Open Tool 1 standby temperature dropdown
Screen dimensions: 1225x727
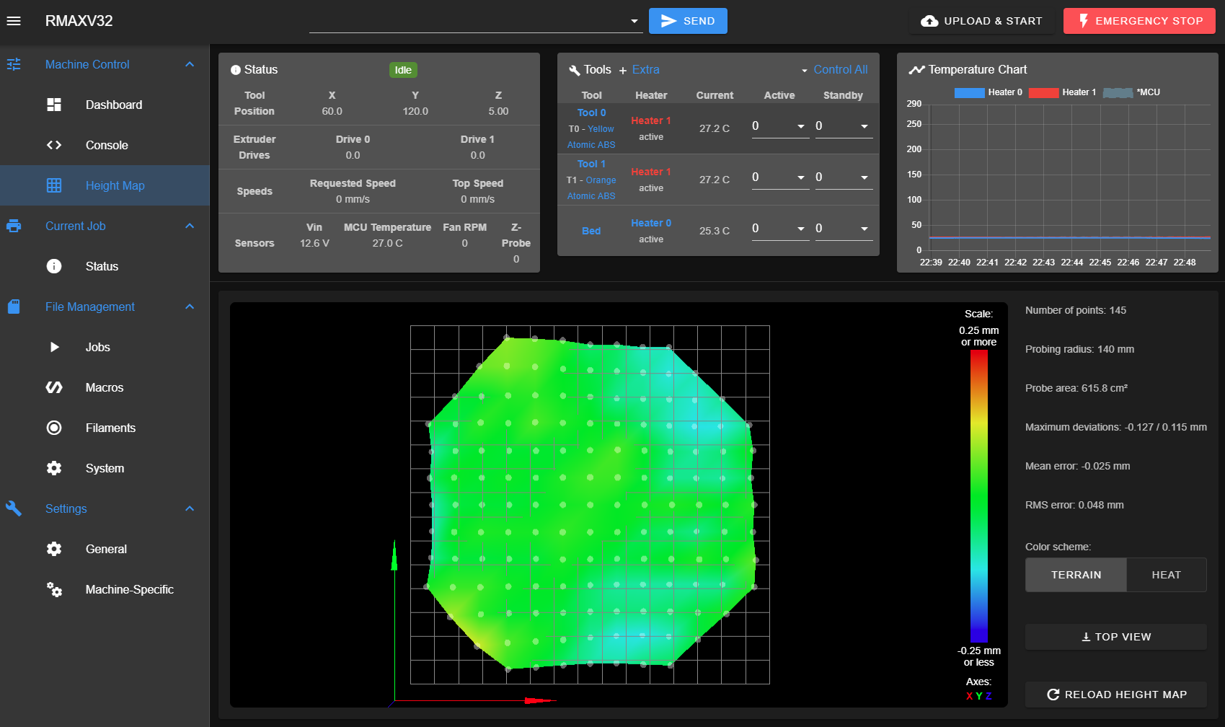click(x=864, y=177)
